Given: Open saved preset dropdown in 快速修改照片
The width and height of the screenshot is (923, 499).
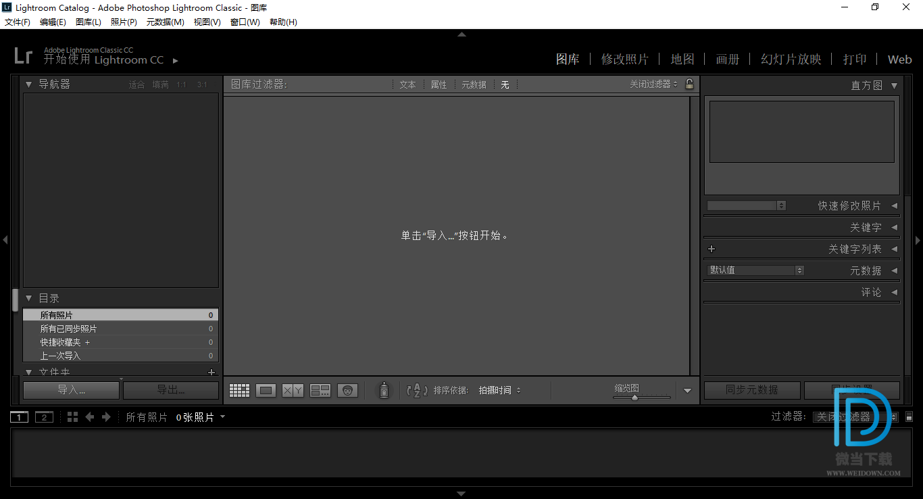Looking at the screenshot, I should tap(746, 206).
